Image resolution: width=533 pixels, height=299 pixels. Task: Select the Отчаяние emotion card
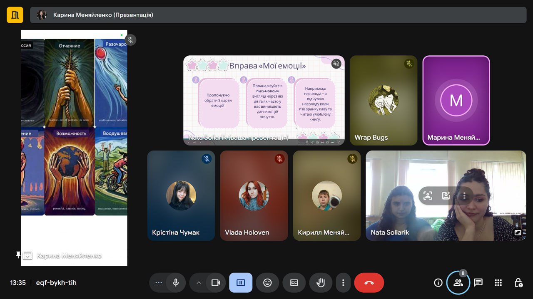69,82
